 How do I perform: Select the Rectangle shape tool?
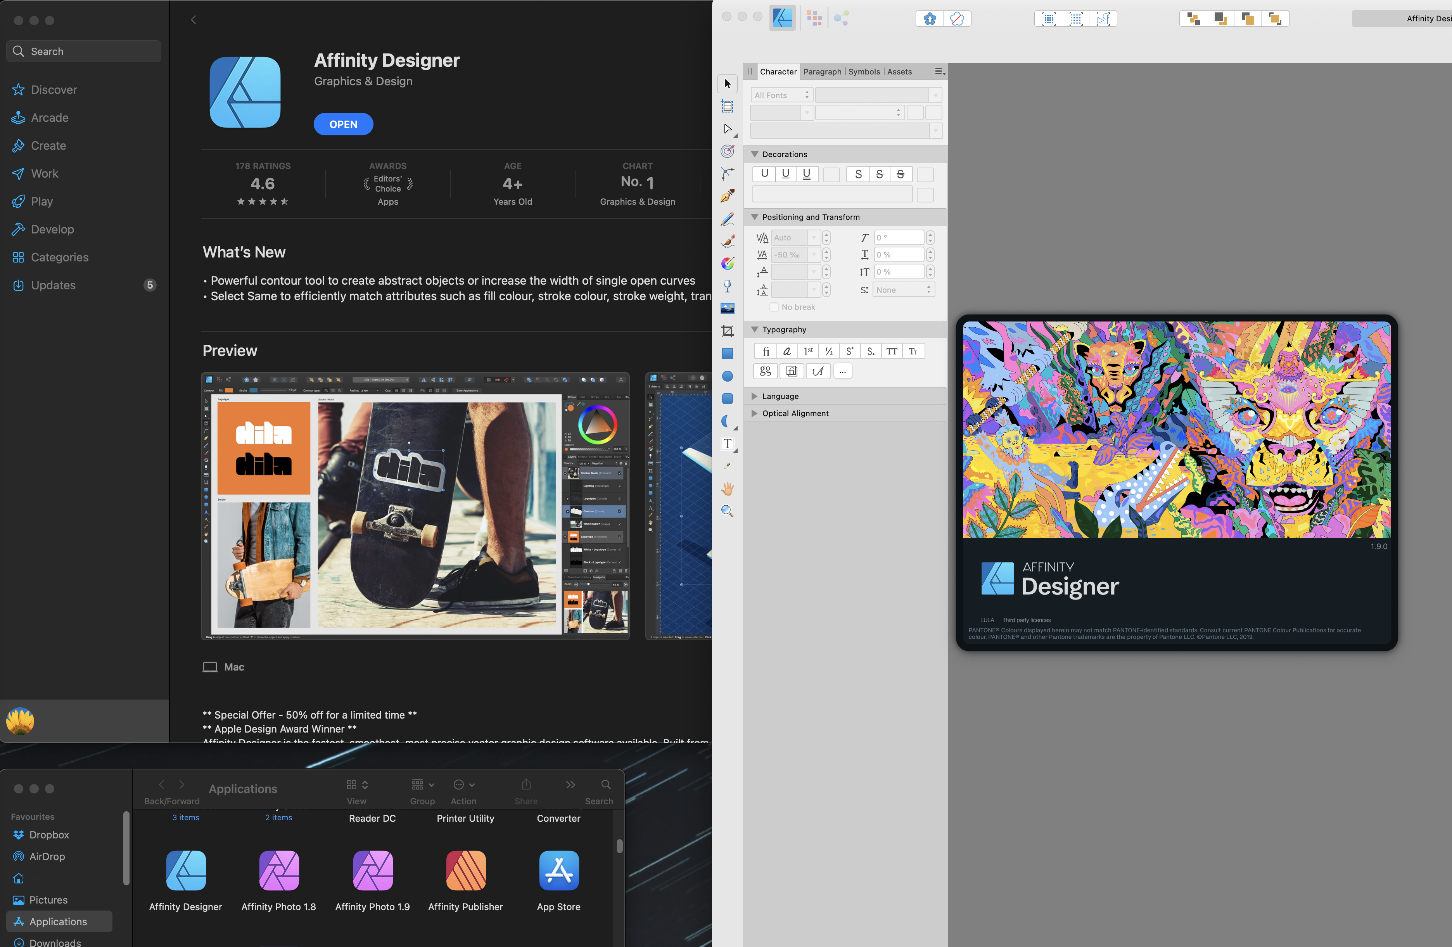(727, 353)
